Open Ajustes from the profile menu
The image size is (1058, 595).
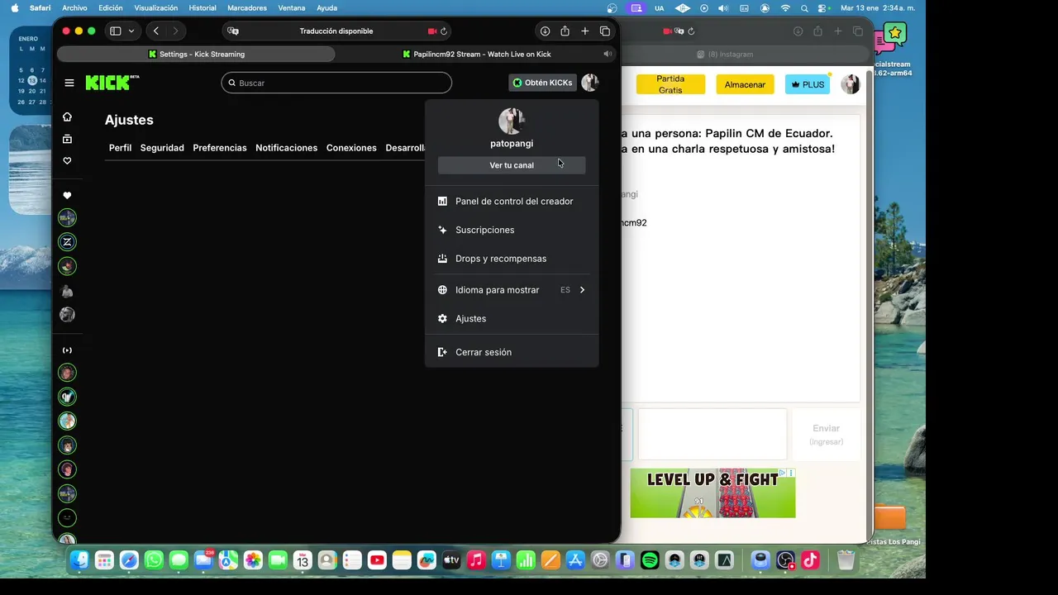point(512,319)
